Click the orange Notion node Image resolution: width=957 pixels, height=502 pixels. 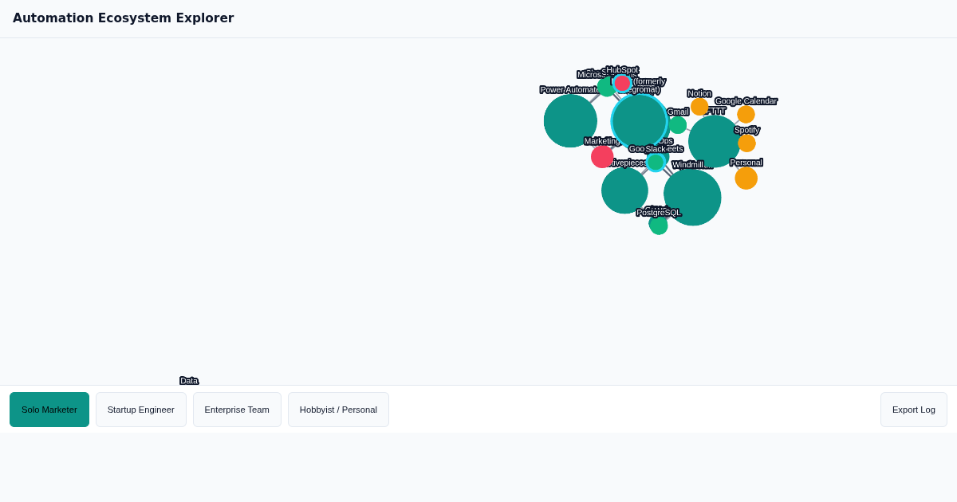699,107
